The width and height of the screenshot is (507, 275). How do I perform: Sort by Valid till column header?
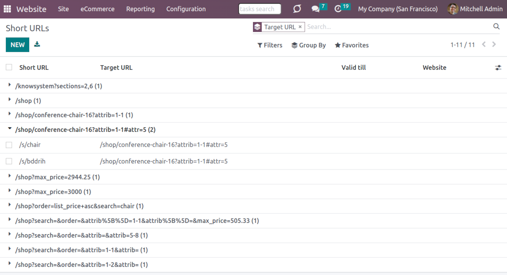point(354,68)
